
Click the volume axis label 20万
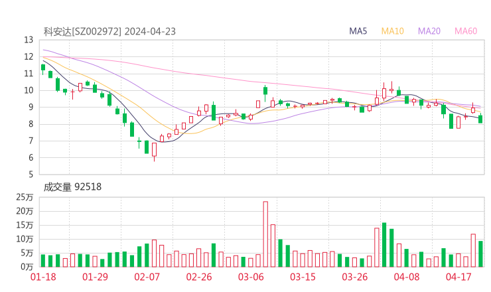(25, 211)
